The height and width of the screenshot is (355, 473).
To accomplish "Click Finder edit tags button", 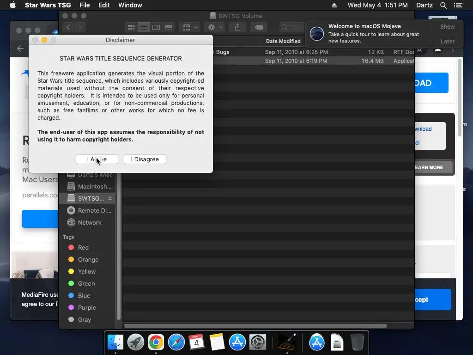I will 259,27.
